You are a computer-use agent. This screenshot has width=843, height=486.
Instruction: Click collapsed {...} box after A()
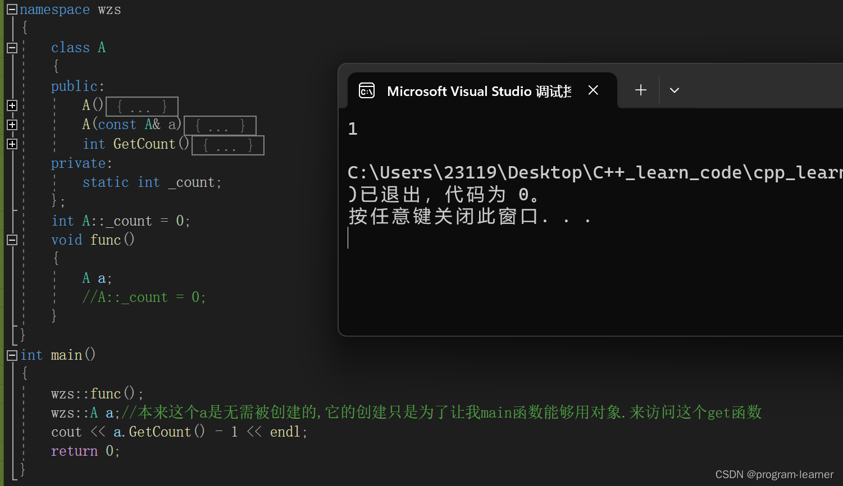coord(142,107)
